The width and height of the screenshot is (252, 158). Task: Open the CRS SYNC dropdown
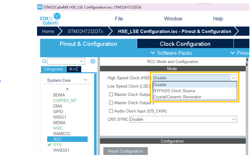coord(183,119)
